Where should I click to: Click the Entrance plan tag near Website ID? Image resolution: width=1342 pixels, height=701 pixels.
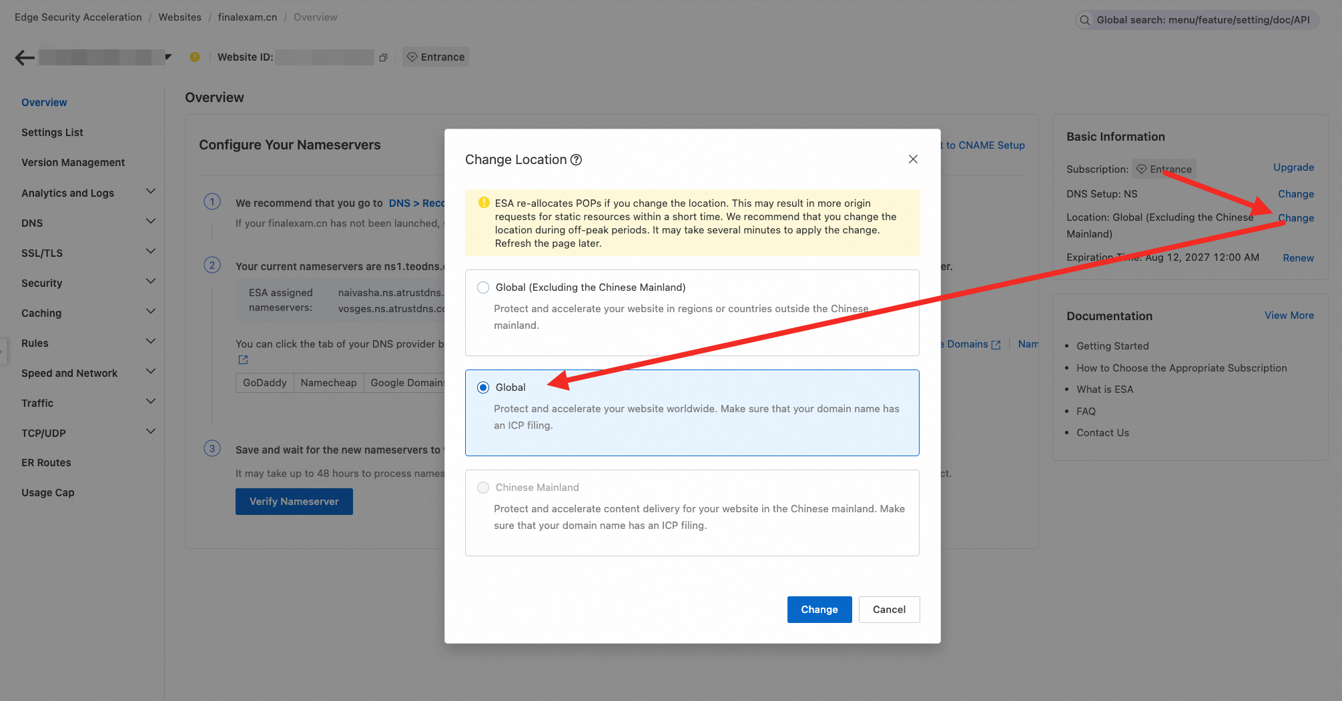click(436, 57)
